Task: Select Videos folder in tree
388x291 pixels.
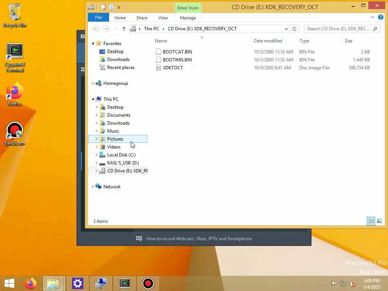Action: [114, 147]
